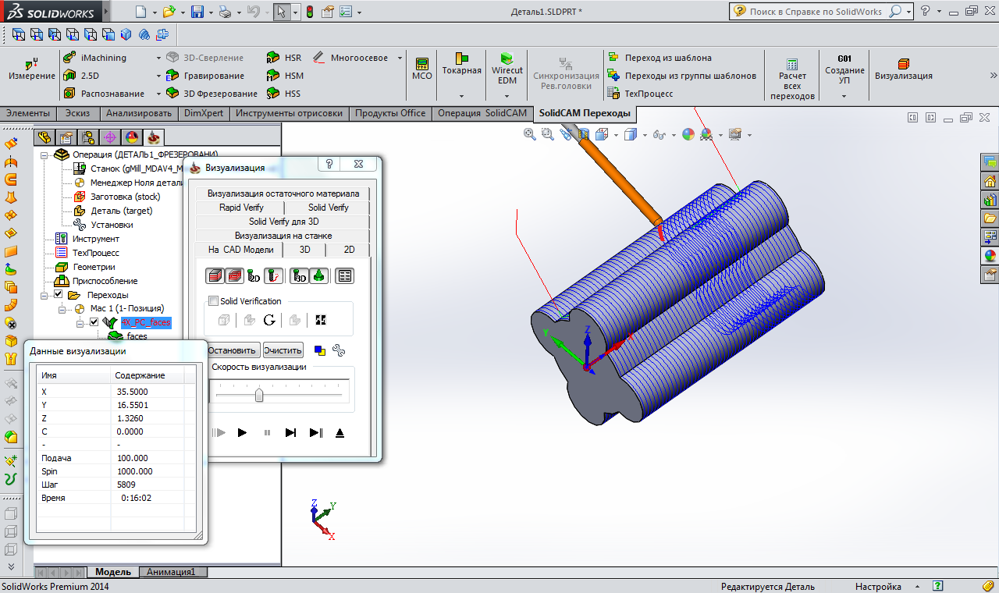Collapse the Переходы tree node
Image resolution: width=999 pixels, height=593 pixels.
(45, 295)
